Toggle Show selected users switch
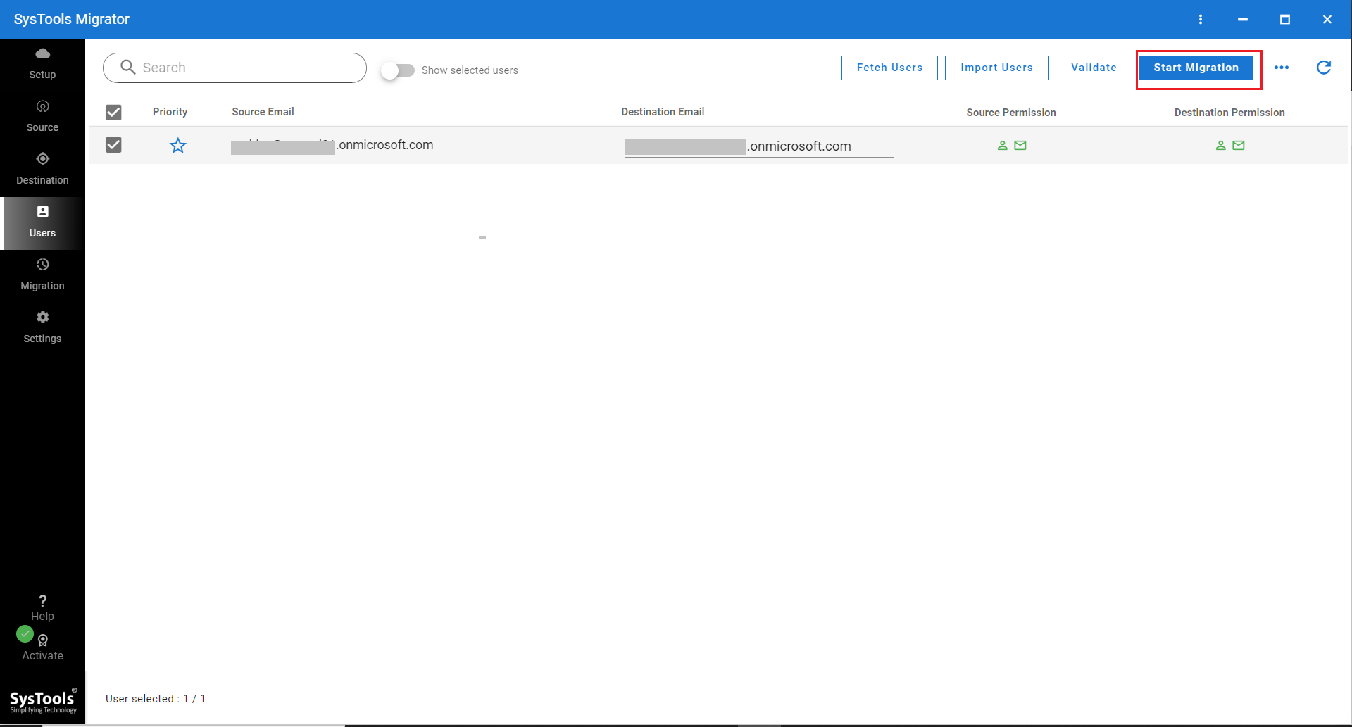Image resolution: width=1352 pixels, height=727 pixels. [398, 70]
